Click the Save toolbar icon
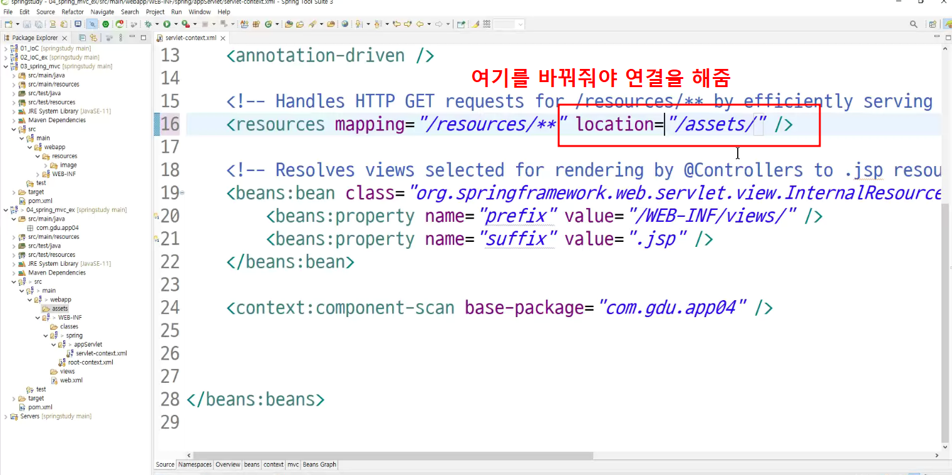This screenshot has height=475, width=952. coord(27,24)
